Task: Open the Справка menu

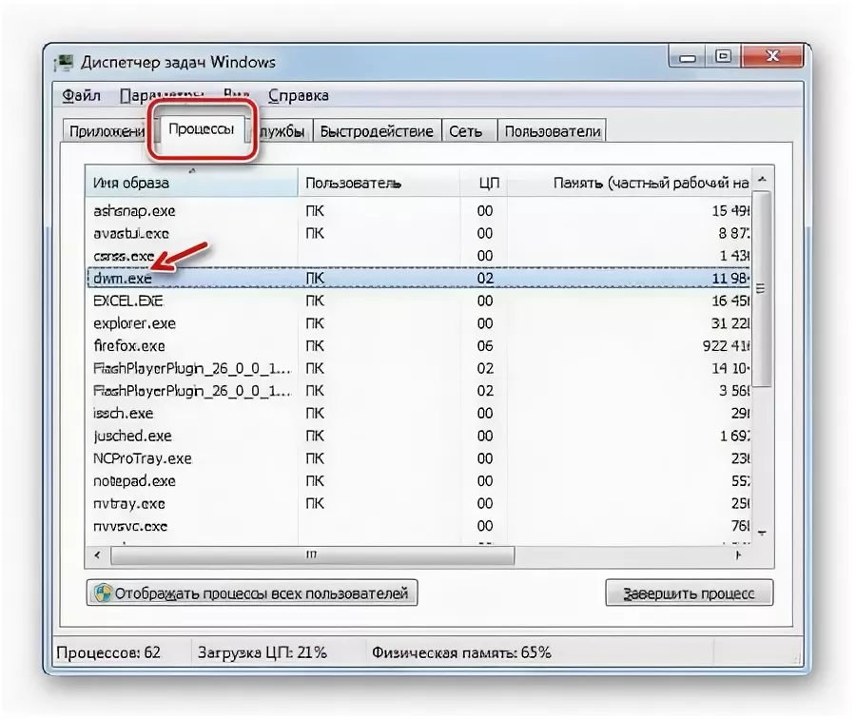Action: [x=298, y=95]
